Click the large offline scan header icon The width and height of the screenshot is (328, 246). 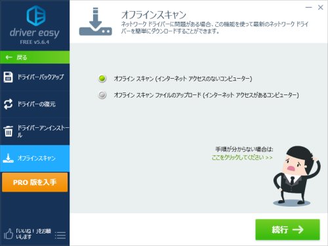coord(95,22)
